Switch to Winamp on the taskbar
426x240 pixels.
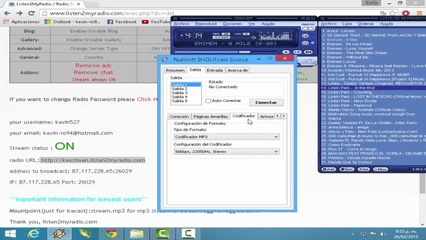click(59, 234)
